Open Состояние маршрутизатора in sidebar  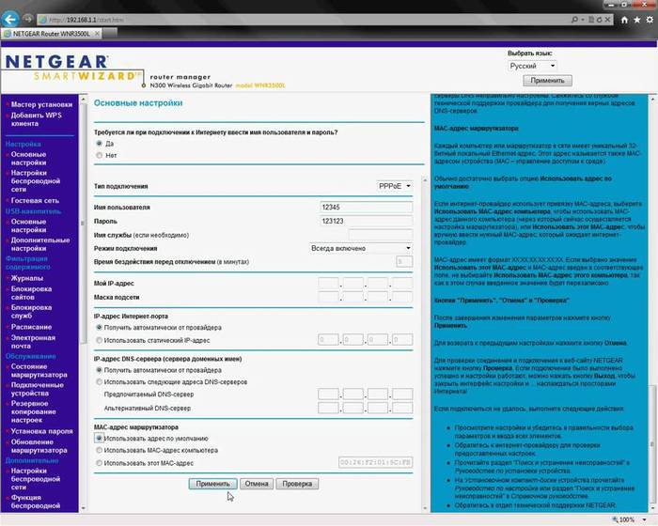point(39,370)
